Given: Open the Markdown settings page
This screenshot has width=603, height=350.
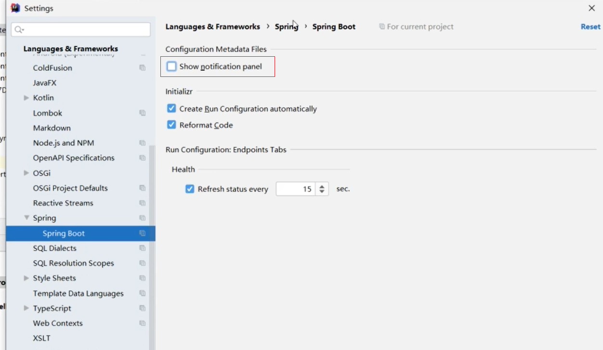Looking at the screenshot, I should click(52, 128).
